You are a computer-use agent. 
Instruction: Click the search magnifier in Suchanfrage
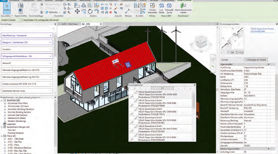pyautogui.click(x=53, y=28)
